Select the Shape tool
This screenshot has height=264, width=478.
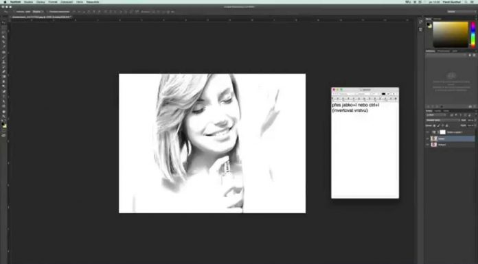point(3,106)
